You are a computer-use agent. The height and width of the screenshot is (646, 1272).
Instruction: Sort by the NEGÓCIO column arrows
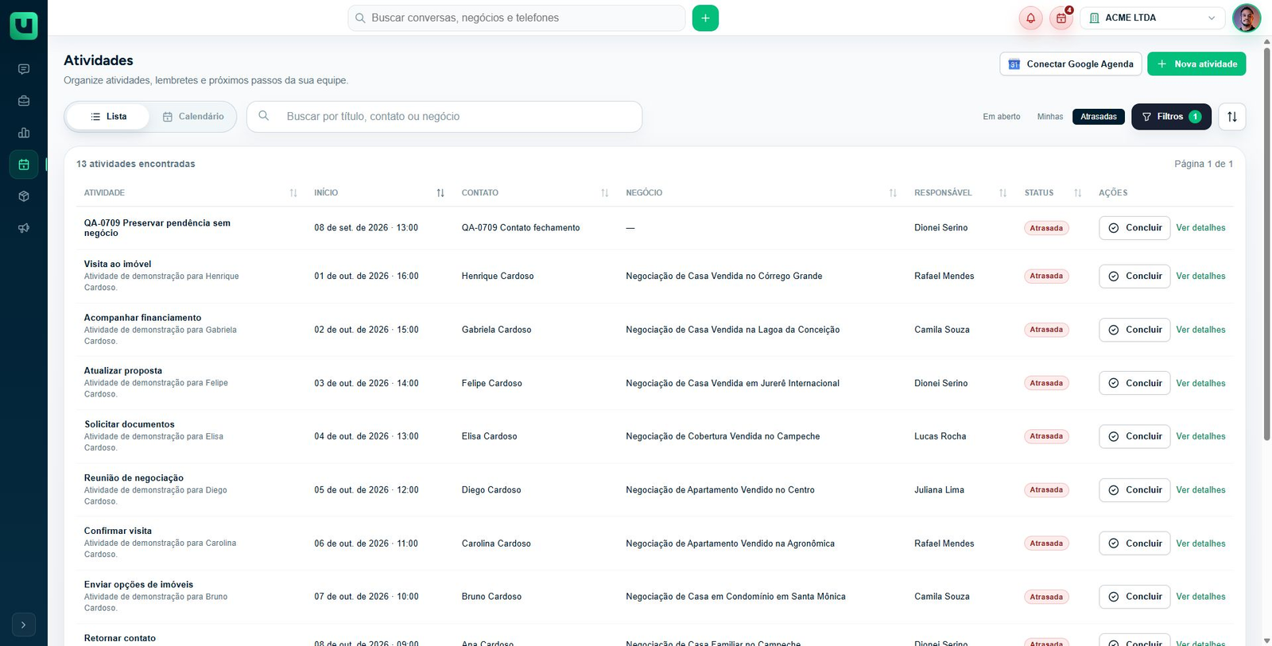pos(893,193)
